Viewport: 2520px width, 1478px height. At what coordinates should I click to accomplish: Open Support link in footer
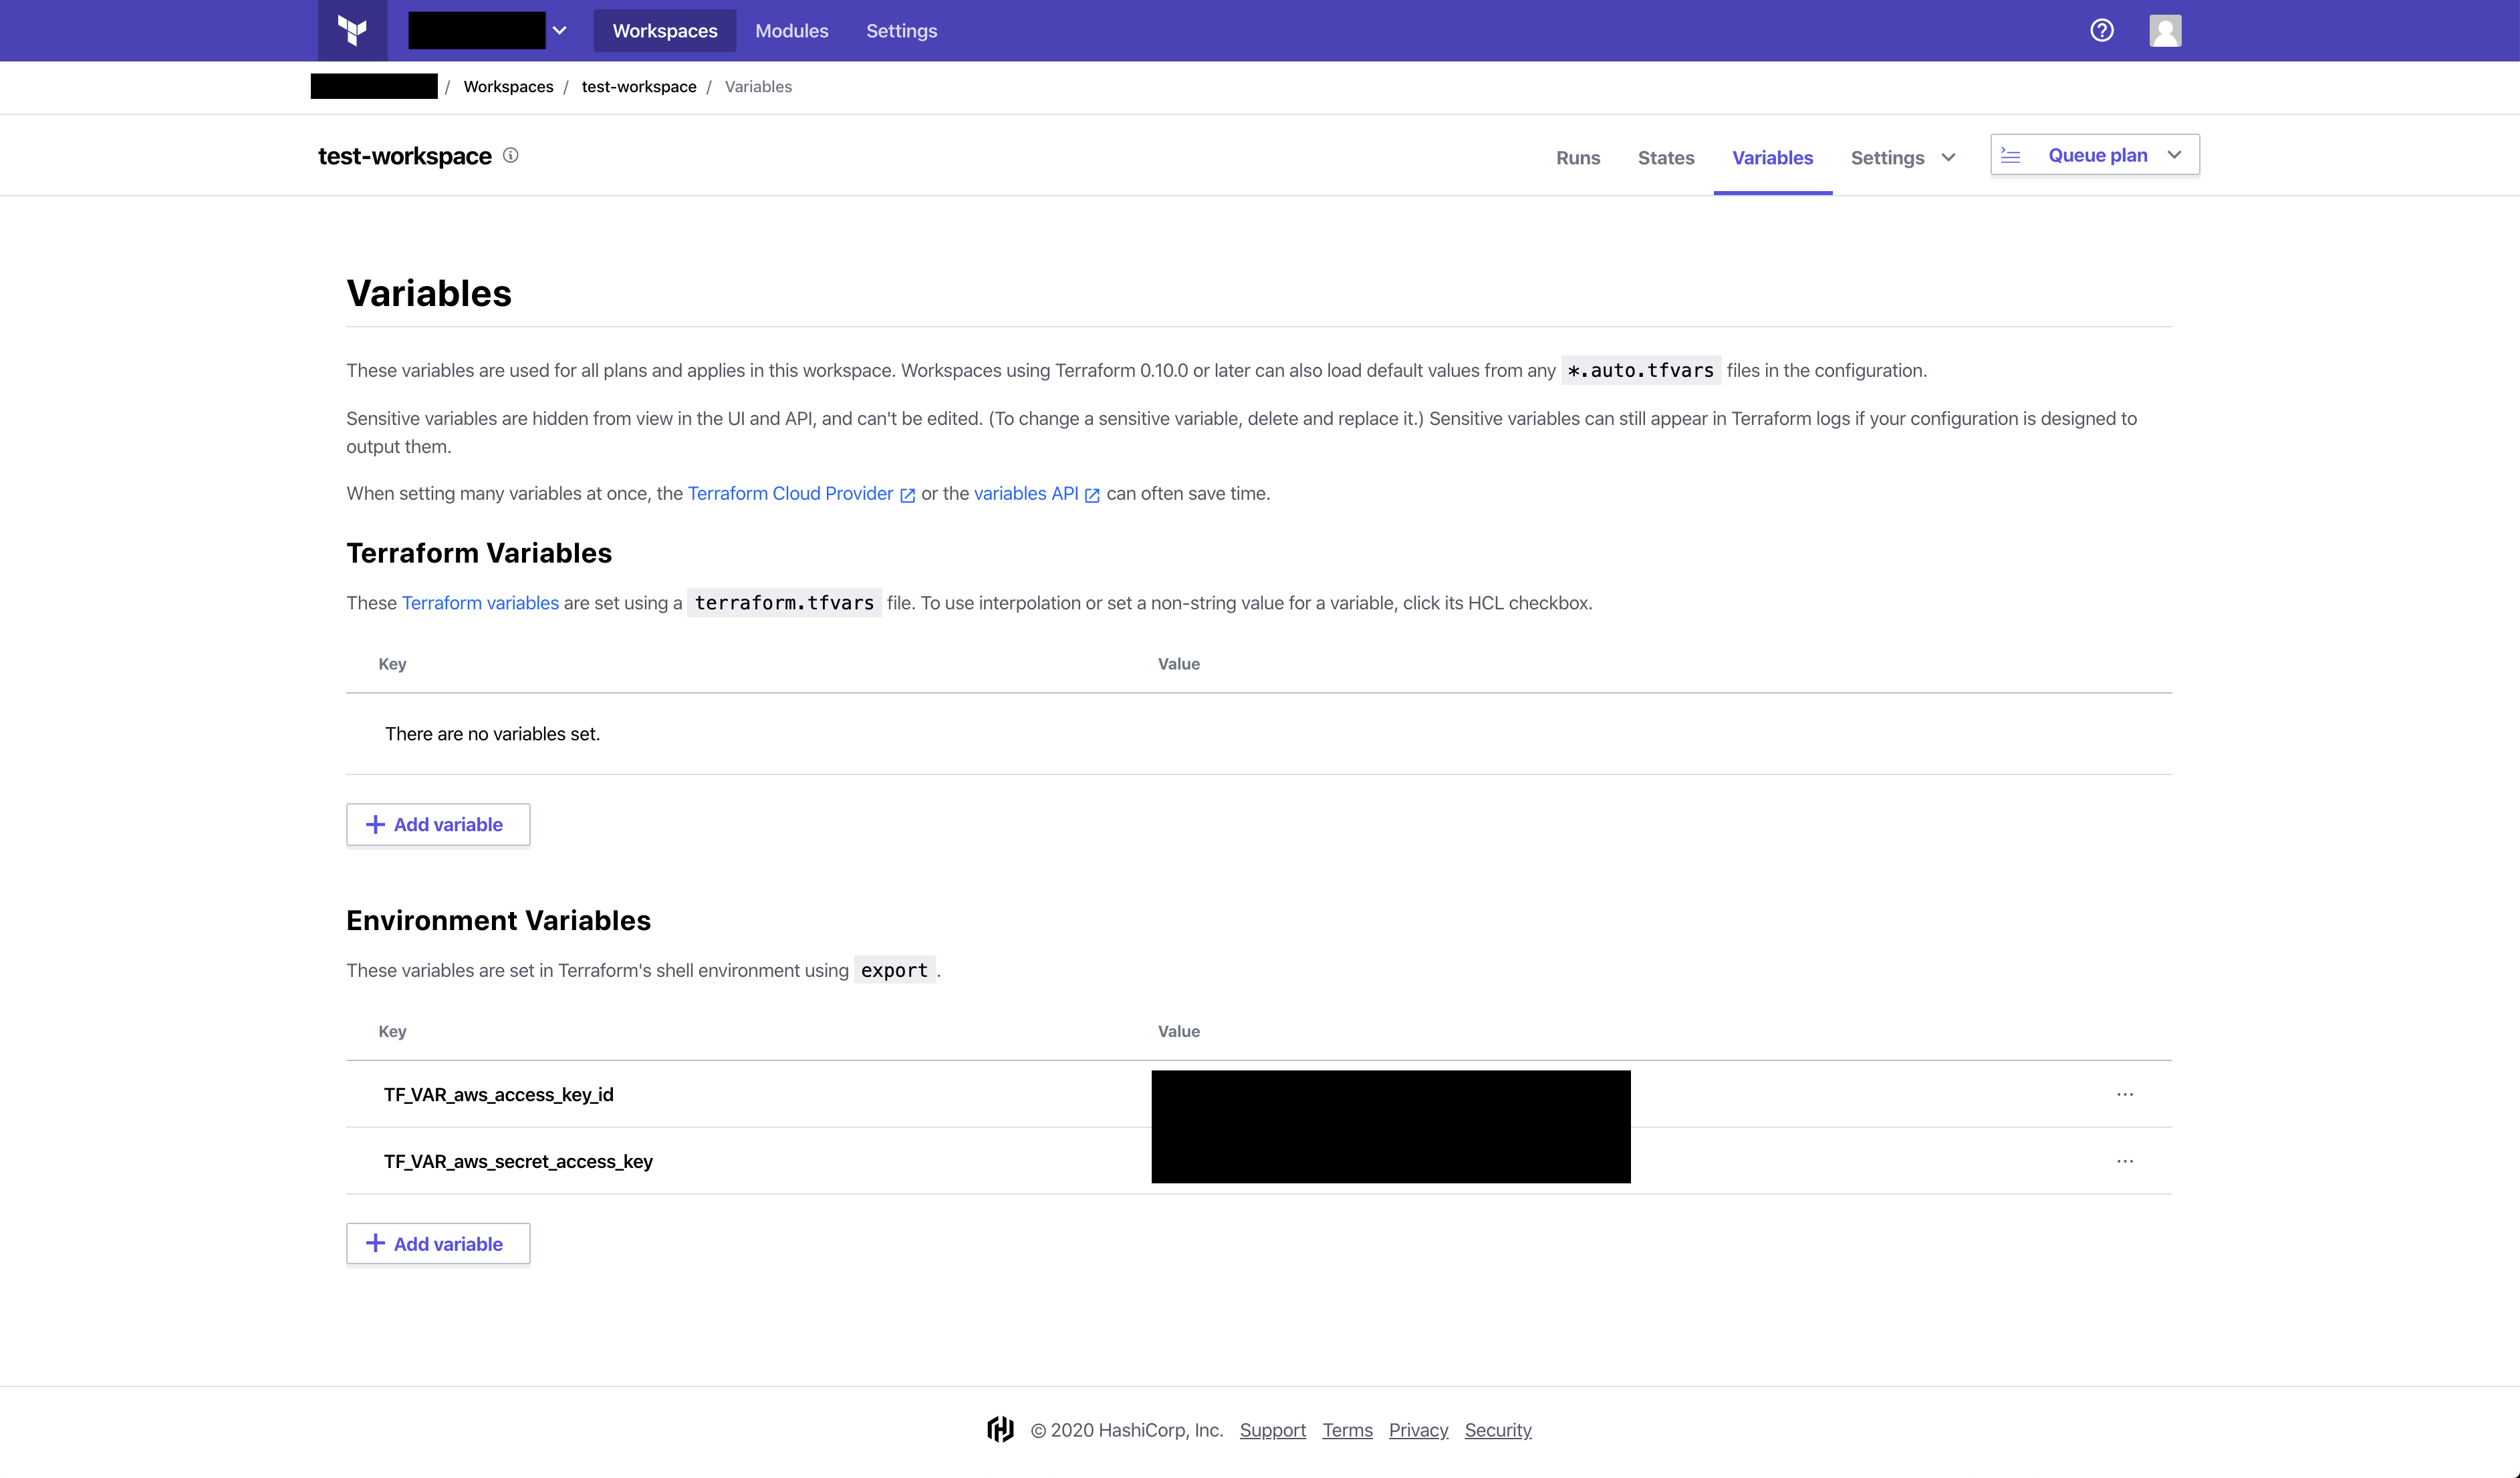coord(1272,1430)
